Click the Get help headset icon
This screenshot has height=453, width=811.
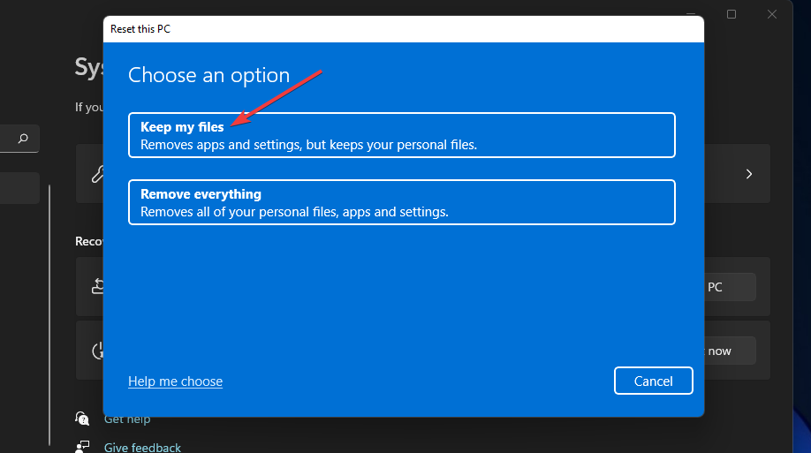pyautogui.click(x=82, y=419)
